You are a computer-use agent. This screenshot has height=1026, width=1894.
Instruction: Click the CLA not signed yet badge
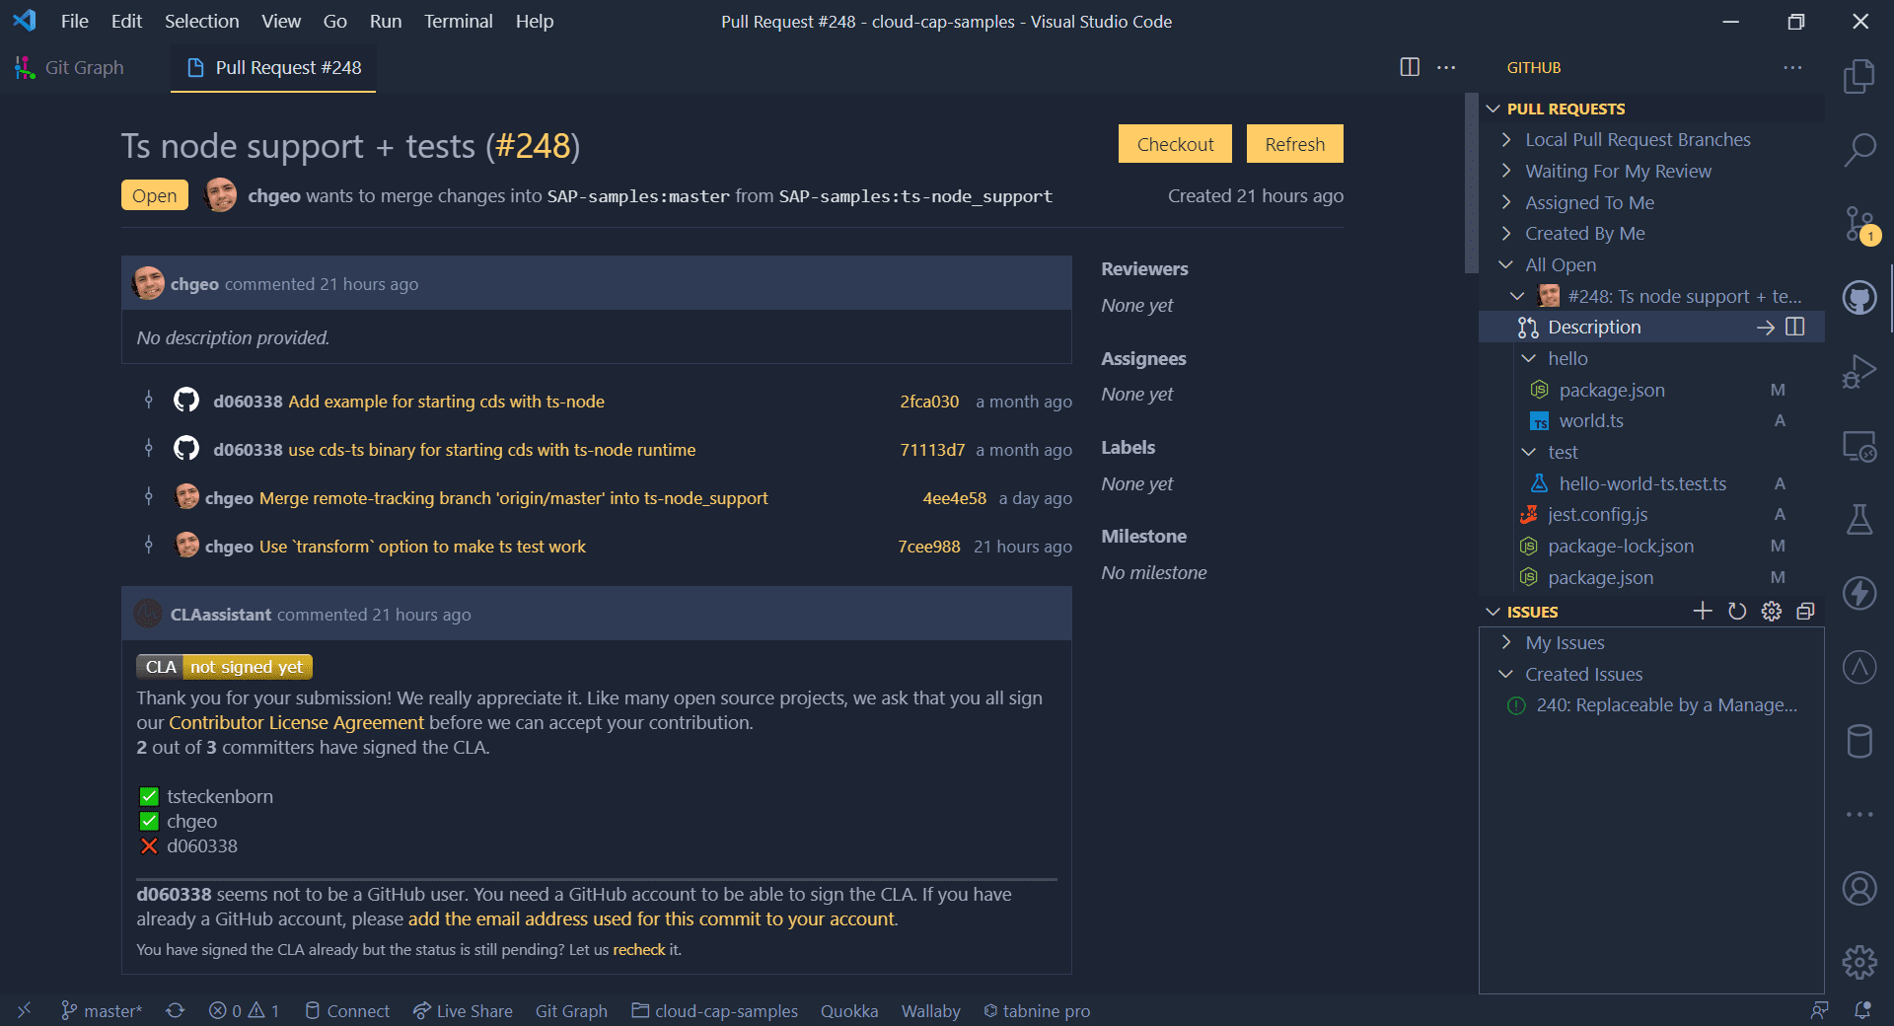[x=224, y=667]
